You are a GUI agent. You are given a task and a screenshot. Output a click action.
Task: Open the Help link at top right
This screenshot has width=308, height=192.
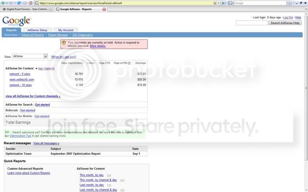298,17
